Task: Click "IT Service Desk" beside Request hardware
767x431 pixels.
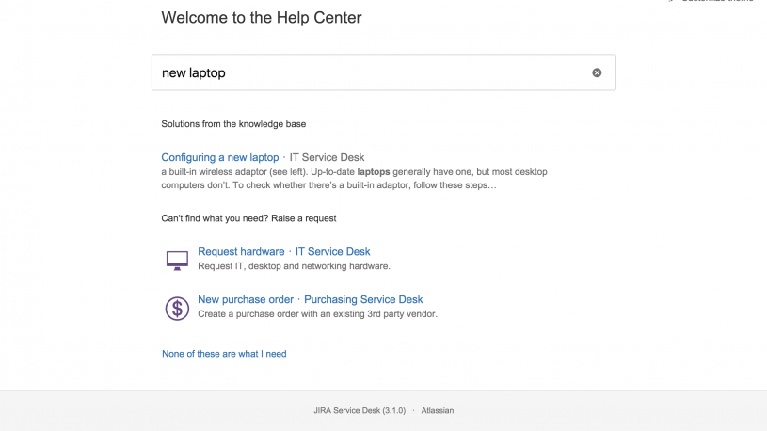Action: (x=332, y=252)
